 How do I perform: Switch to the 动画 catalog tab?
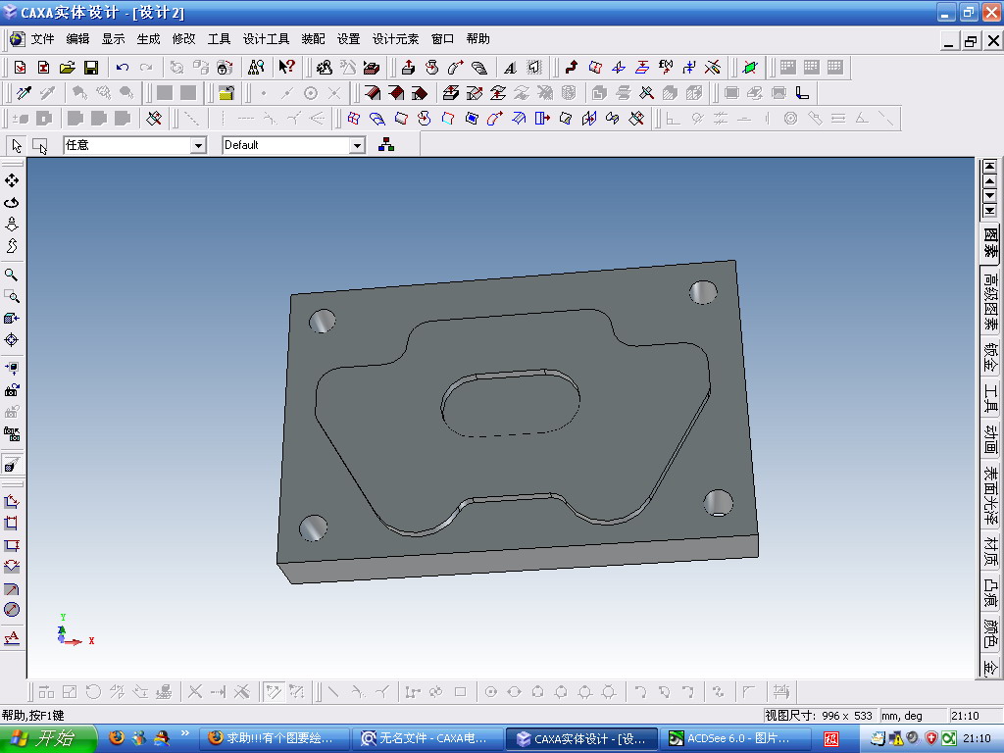[x=990, y=440]
